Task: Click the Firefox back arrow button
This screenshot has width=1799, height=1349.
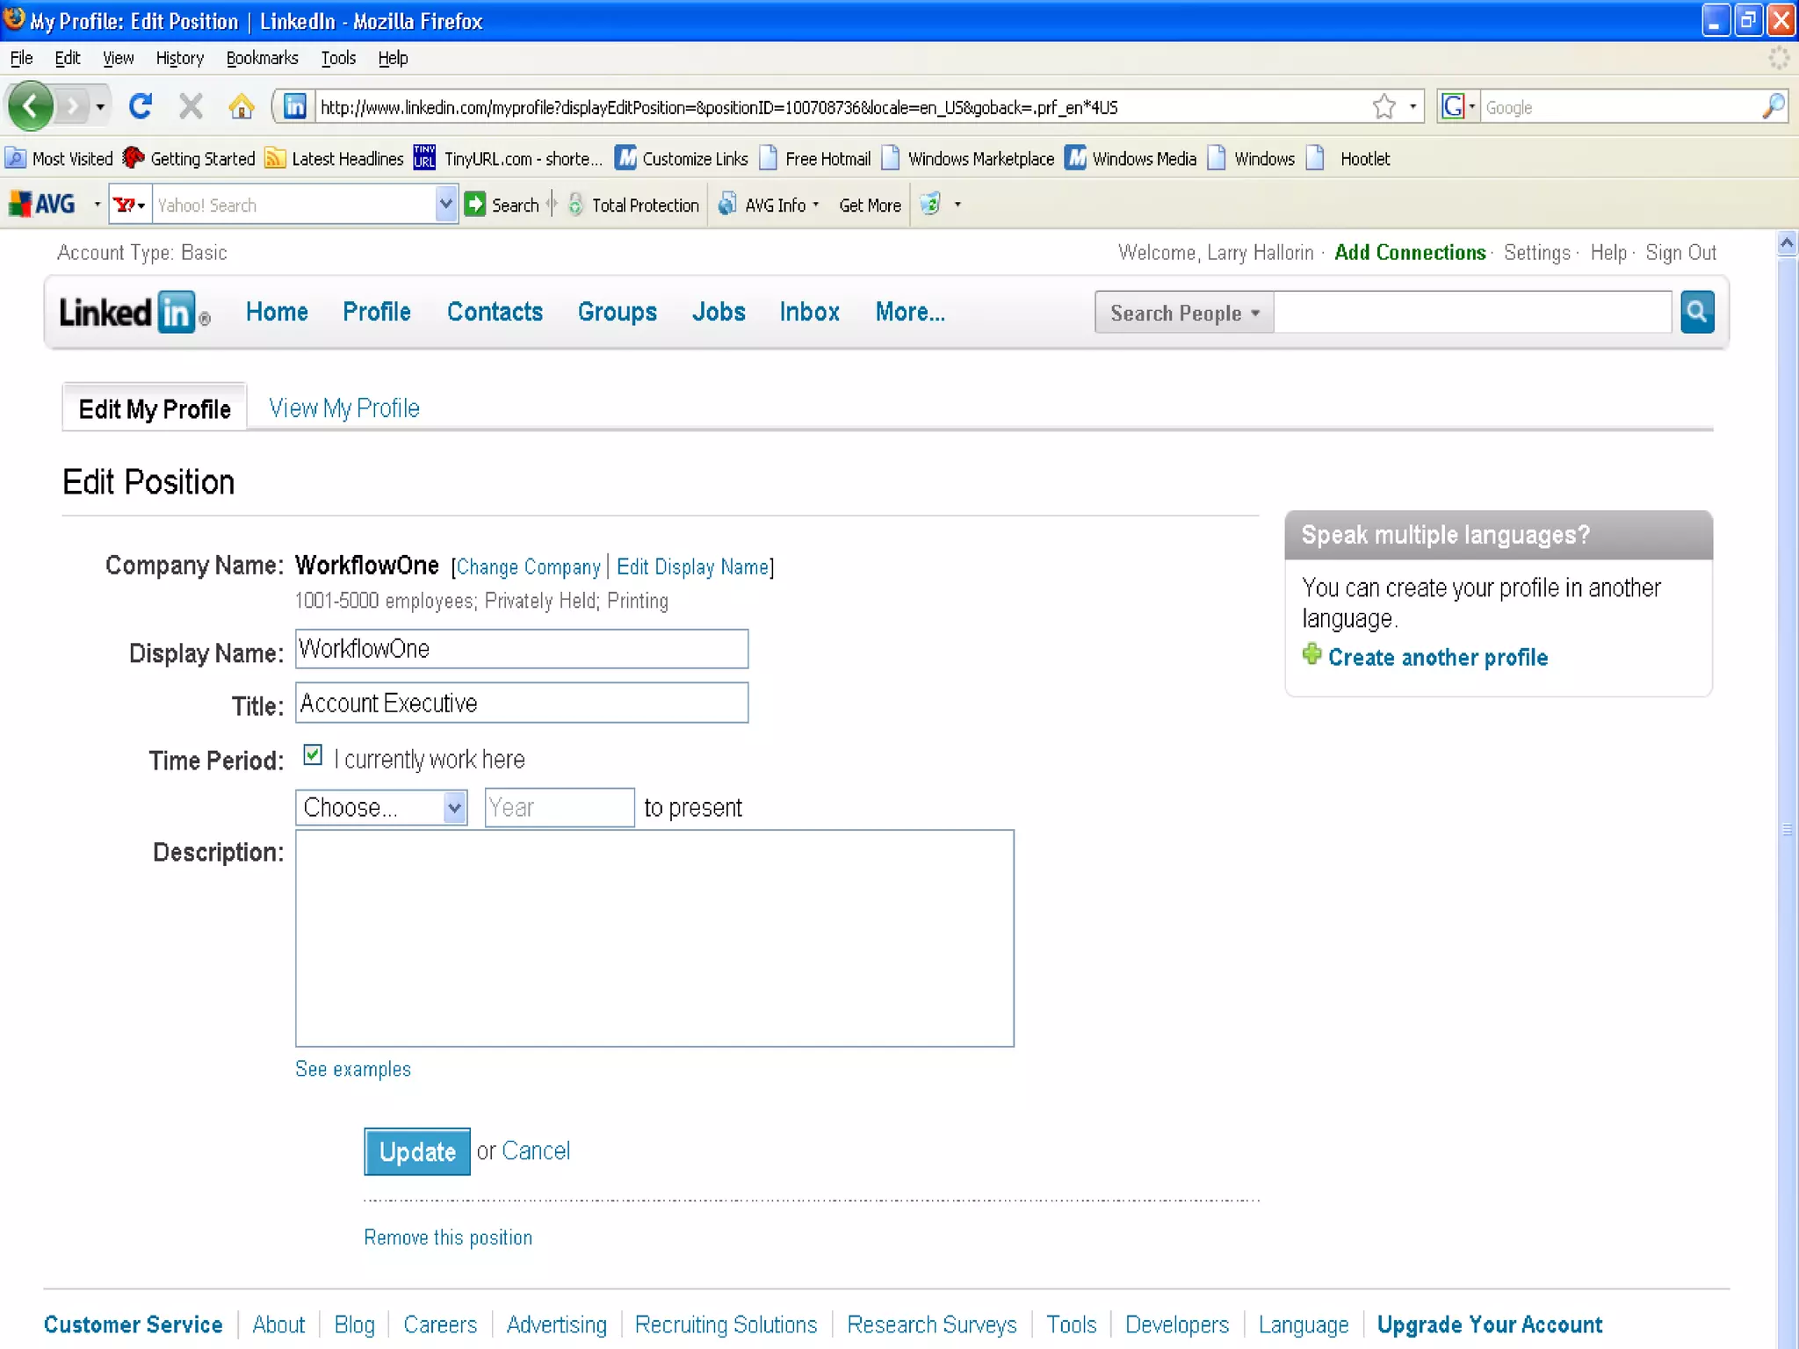Action: tap(31, 106)
